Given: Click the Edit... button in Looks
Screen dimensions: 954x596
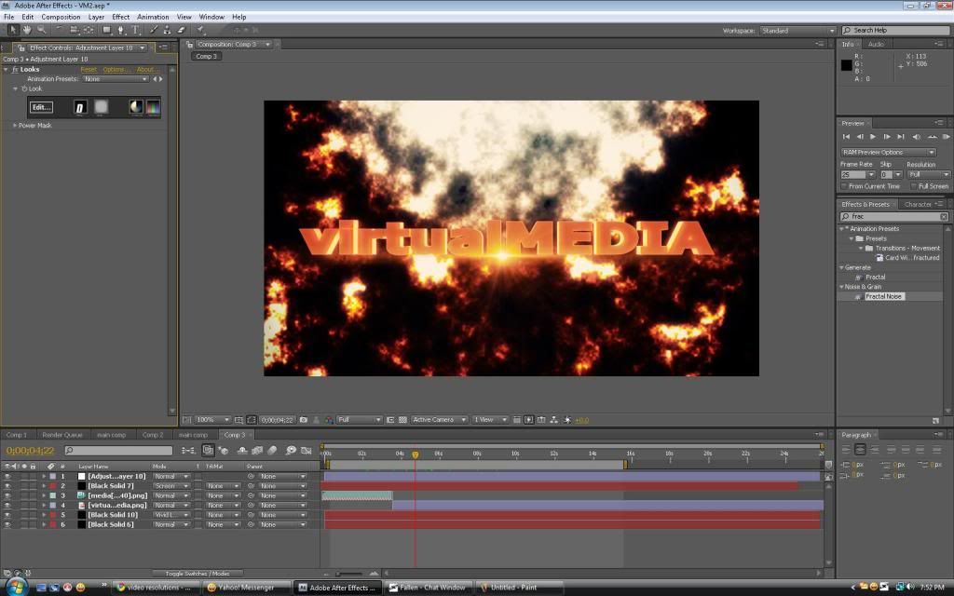Looking at the screenshot, I should (x=41, y=107).
